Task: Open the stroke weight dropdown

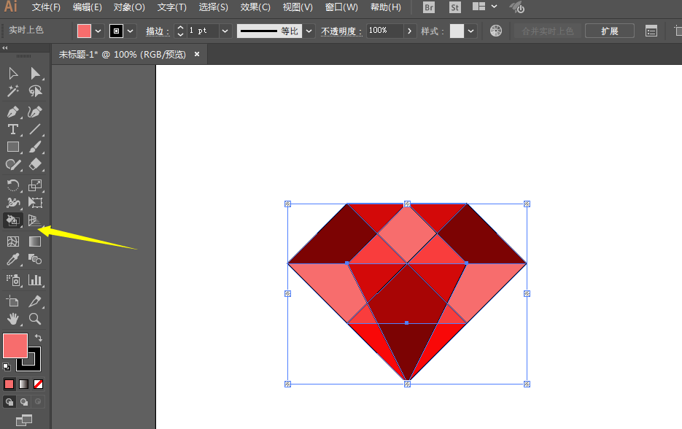Action: coord(225,31)
